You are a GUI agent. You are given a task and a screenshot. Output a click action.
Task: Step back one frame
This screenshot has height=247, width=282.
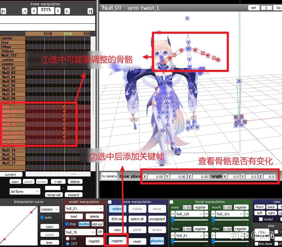34,11
